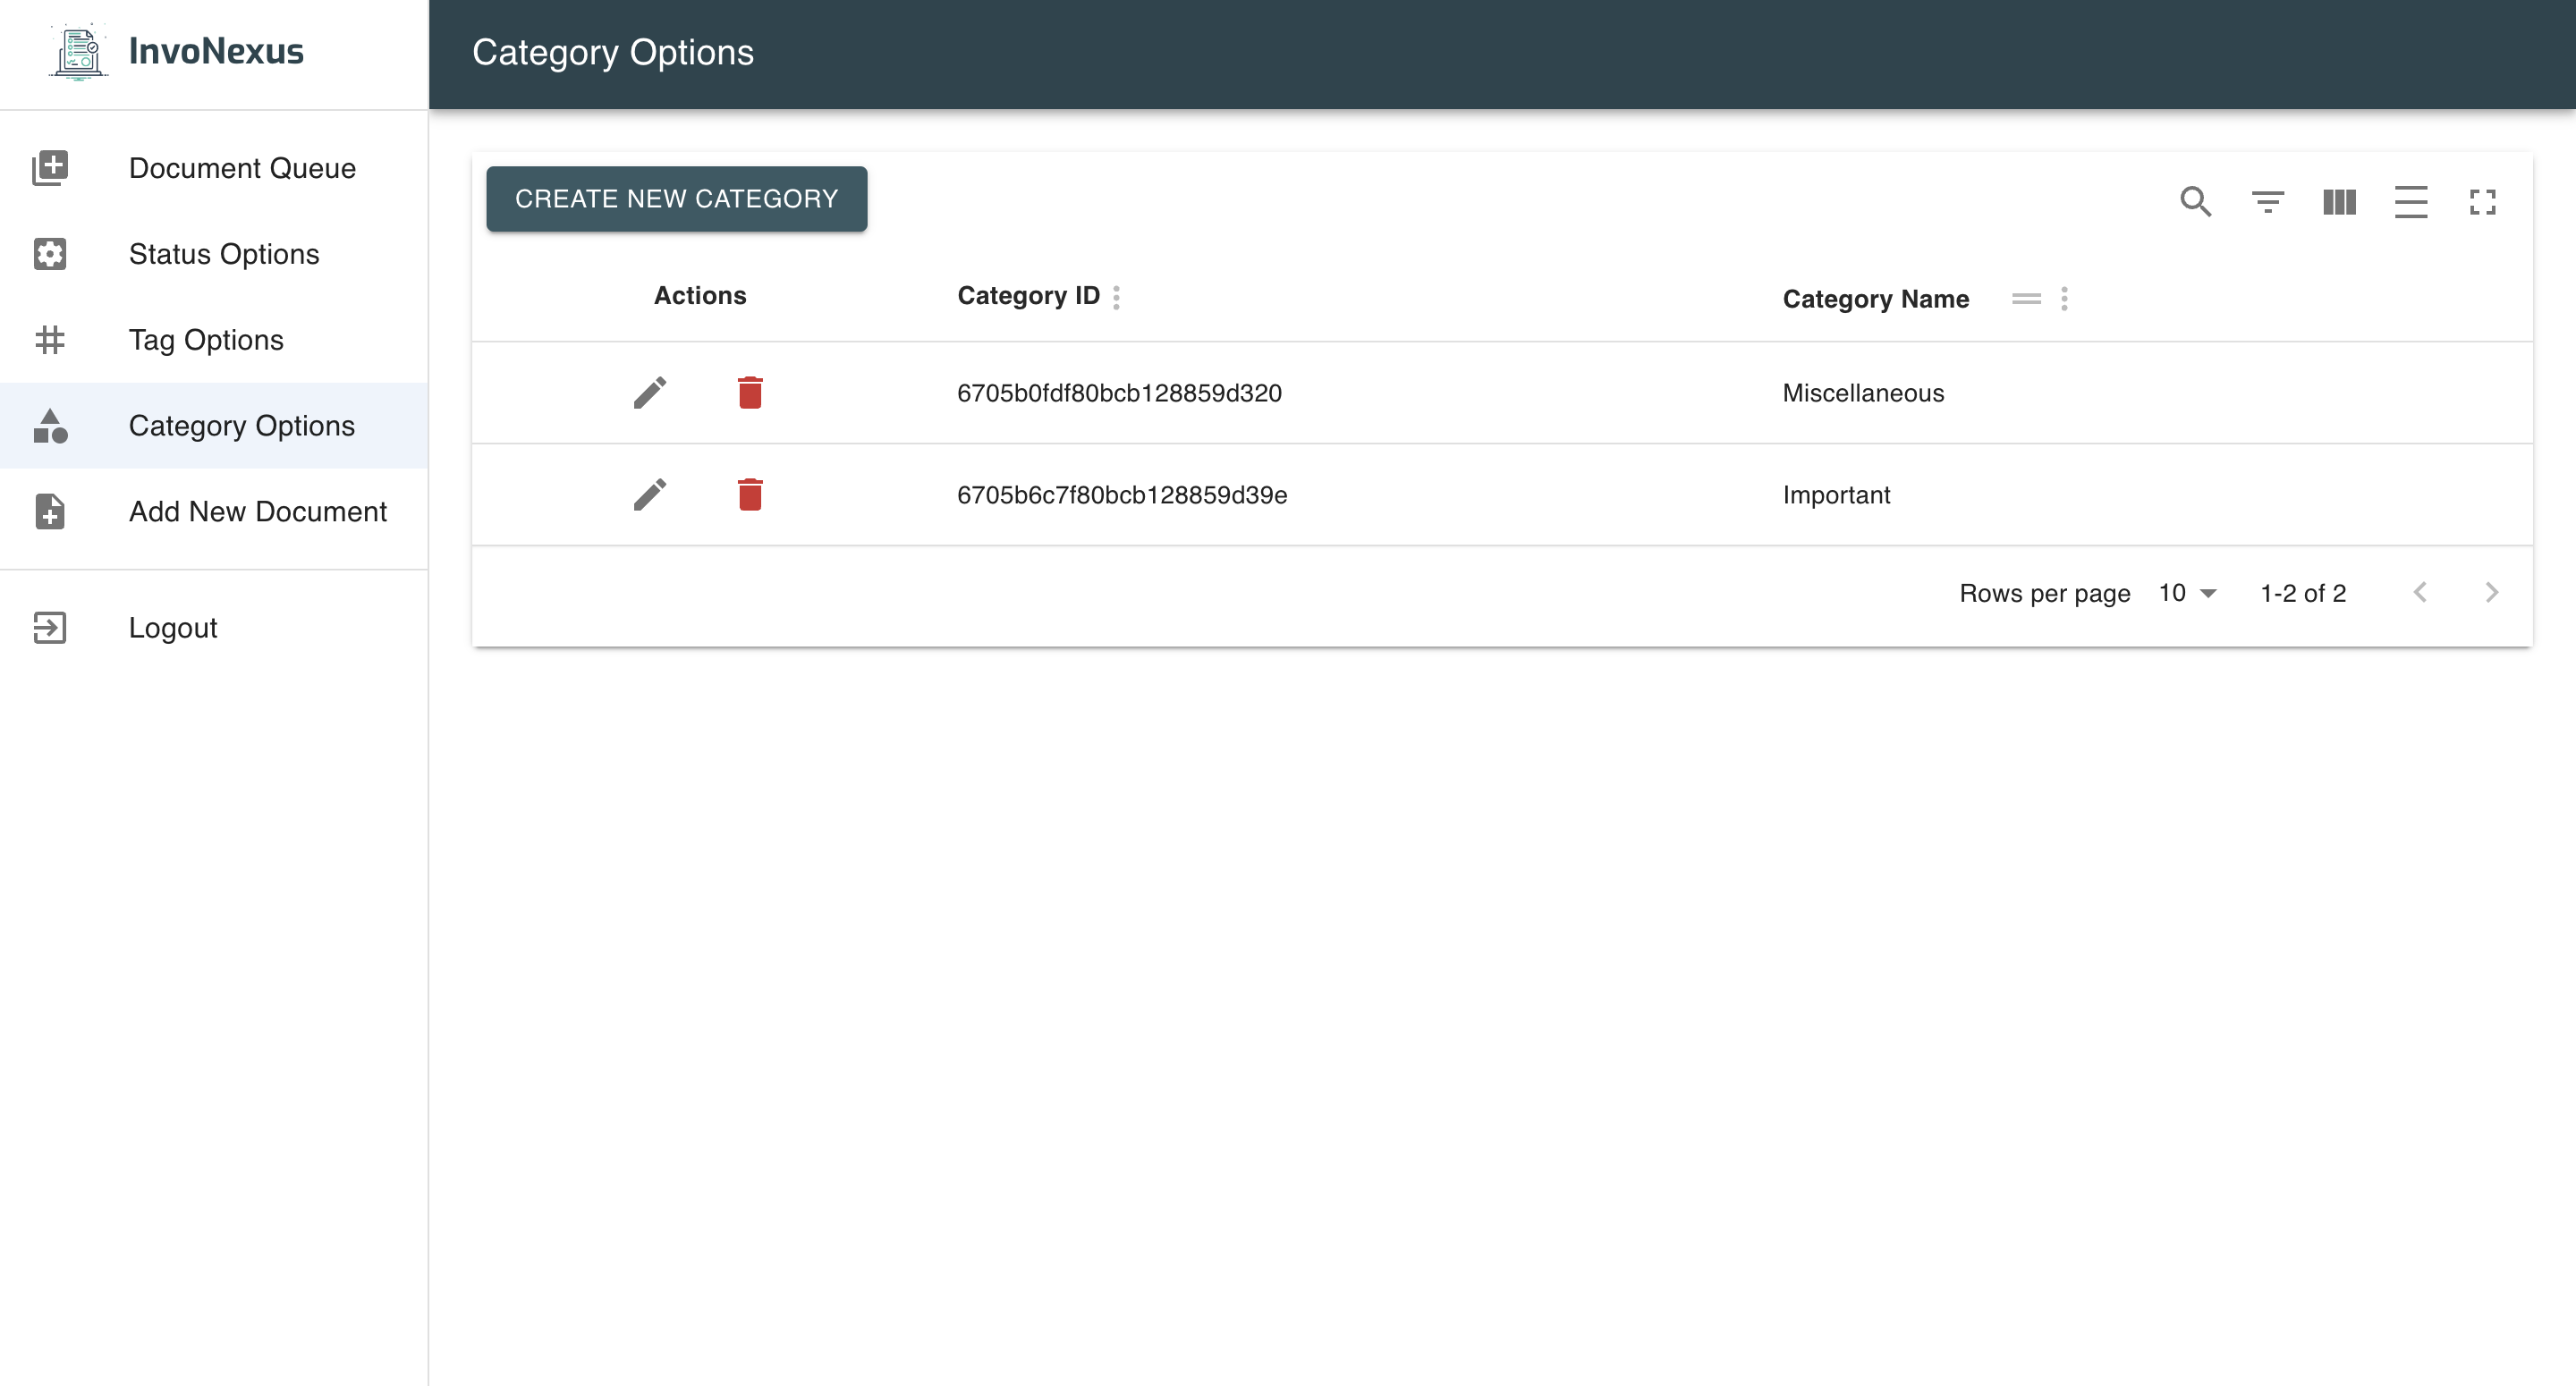Click the Actions column header

(700, 296)
